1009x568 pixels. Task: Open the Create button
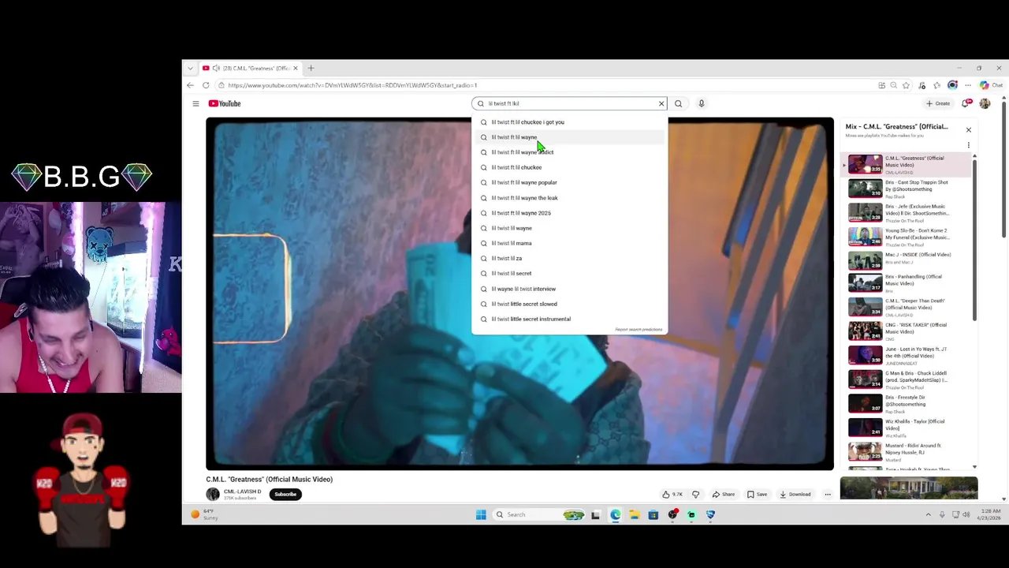tap(938, 103)
